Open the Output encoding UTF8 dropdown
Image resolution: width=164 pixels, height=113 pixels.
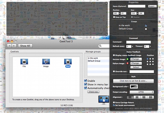click(x=142, y=92)
